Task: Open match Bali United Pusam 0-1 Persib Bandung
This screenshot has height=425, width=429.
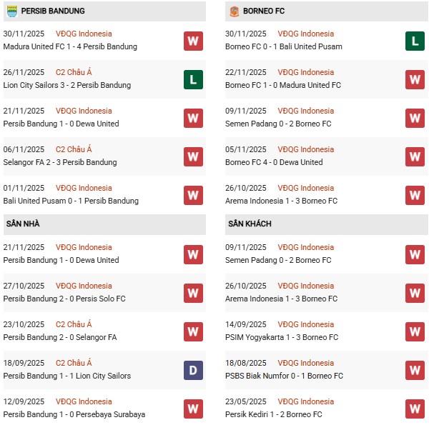Action: (x=71, y=201)
